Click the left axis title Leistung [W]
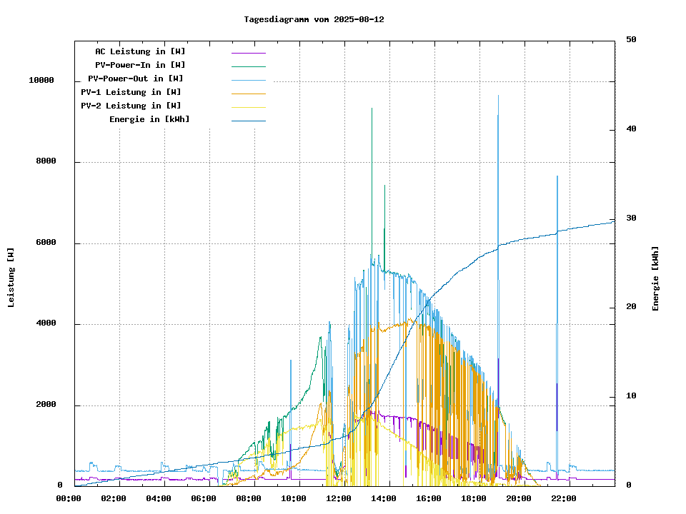 (x=11, y=277)
